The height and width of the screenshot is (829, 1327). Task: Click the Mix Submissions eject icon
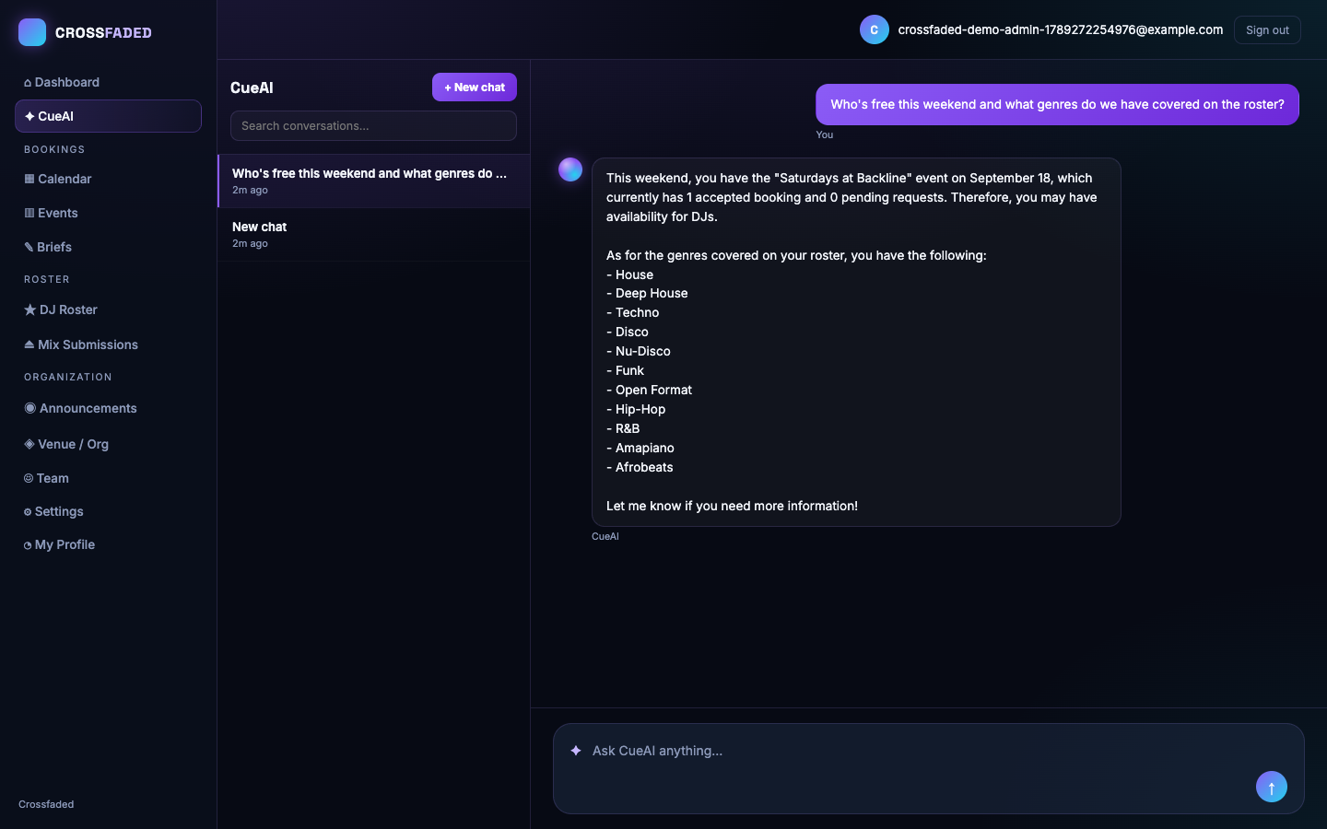click(x=29, y=344)
